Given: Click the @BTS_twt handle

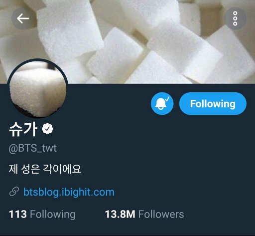Looking at the screenshot, I should click(x=33, y=148).
